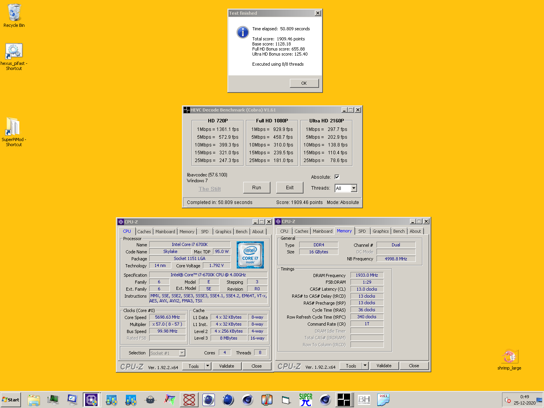544x408 pixels.
Task: Click the HEVC Decode Benchmark title icon
Action: click(x=187, y=110)
